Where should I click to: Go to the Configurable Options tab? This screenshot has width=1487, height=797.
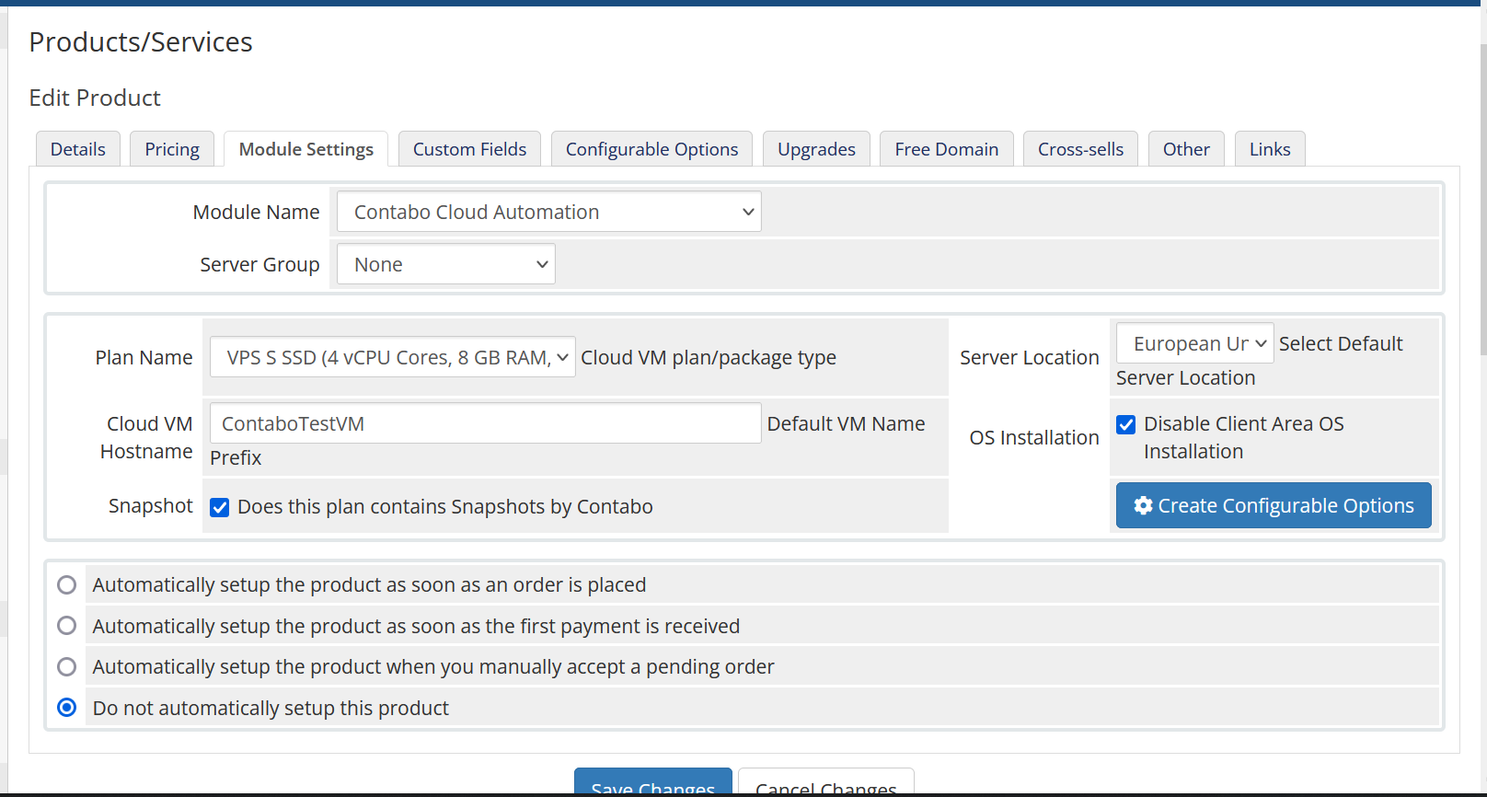point(651,149)
